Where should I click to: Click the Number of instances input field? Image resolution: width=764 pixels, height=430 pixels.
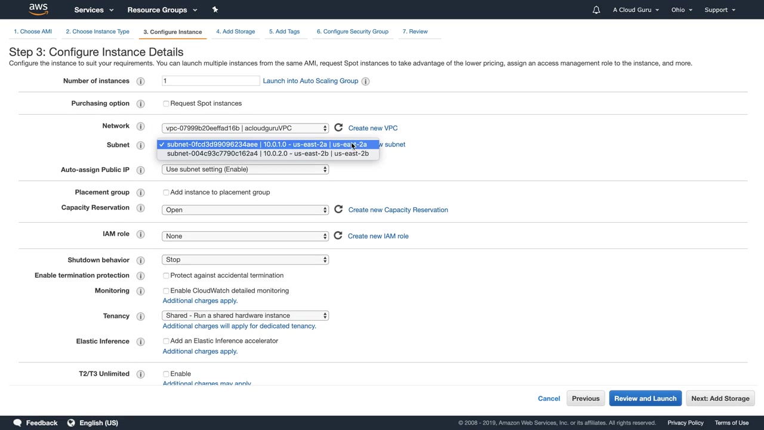pyautogui.click(x=210, y=81)
